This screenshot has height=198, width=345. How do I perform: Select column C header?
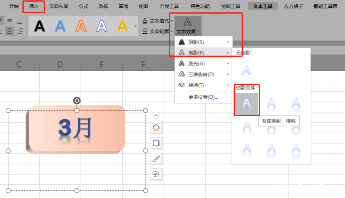(19, 64)
